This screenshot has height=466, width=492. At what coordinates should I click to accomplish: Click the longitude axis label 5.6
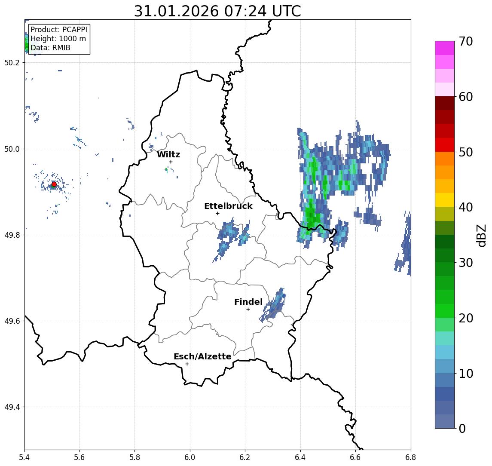[79, 457]
